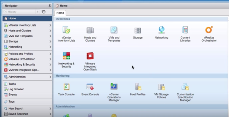Open vRealize Orchestrator in Navigator

pos(27,59)
